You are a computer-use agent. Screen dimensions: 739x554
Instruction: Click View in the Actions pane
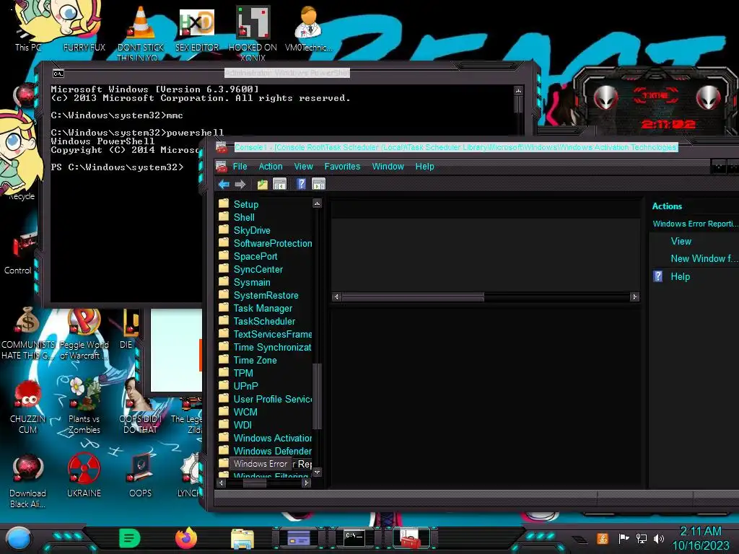click(x=681, y=241)
